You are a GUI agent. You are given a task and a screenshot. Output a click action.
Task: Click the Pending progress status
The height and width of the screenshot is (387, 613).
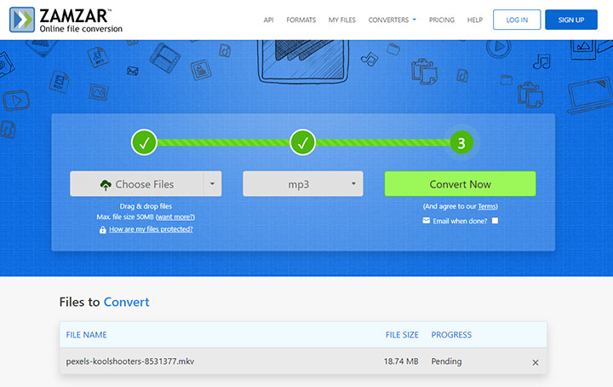tap(446, 361)
